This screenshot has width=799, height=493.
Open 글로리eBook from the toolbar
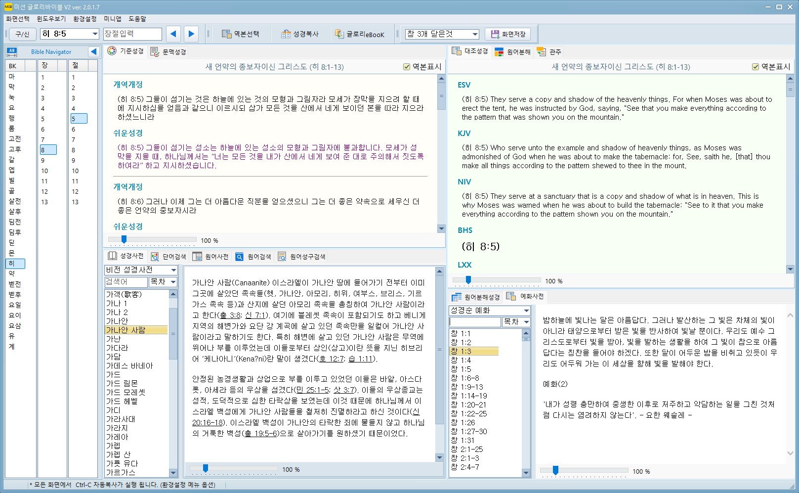coord(360,34)
